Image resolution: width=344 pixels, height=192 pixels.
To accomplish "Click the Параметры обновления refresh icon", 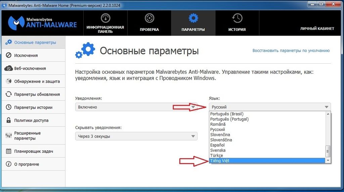I will [8, 94].
